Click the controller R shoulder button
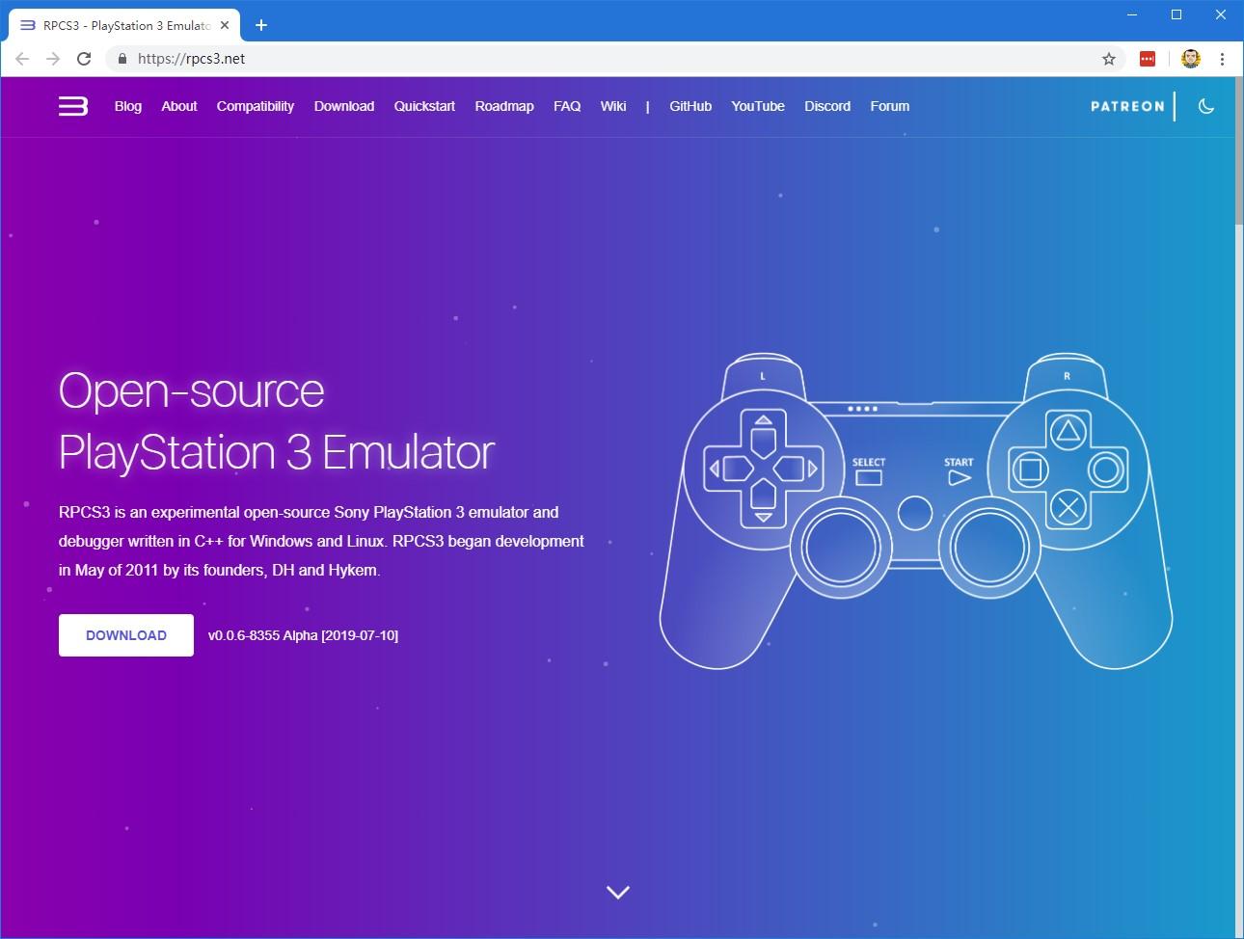The width and height of the screenshot is (1244, 939). (x=1067, y=375)
